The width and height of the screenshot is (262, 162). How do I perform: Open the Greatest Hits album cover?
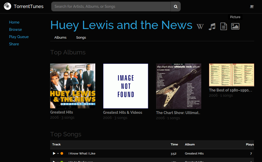pyautogui.click(x=73, y=86)
